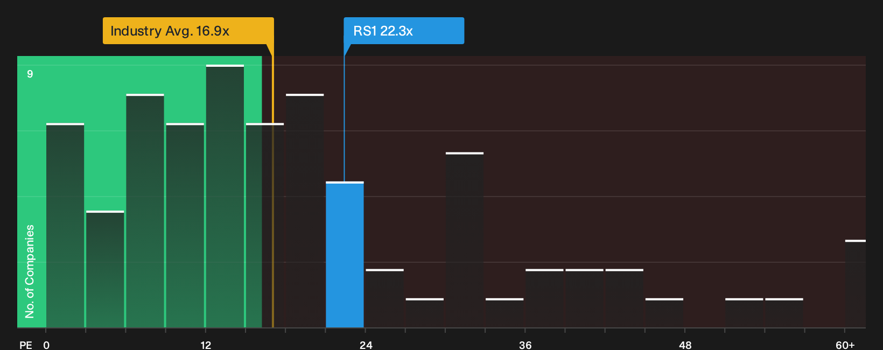The image size is (883, 350).
Task: Click the "48" x-axis tick label
Action: click(x=685, y=345)
